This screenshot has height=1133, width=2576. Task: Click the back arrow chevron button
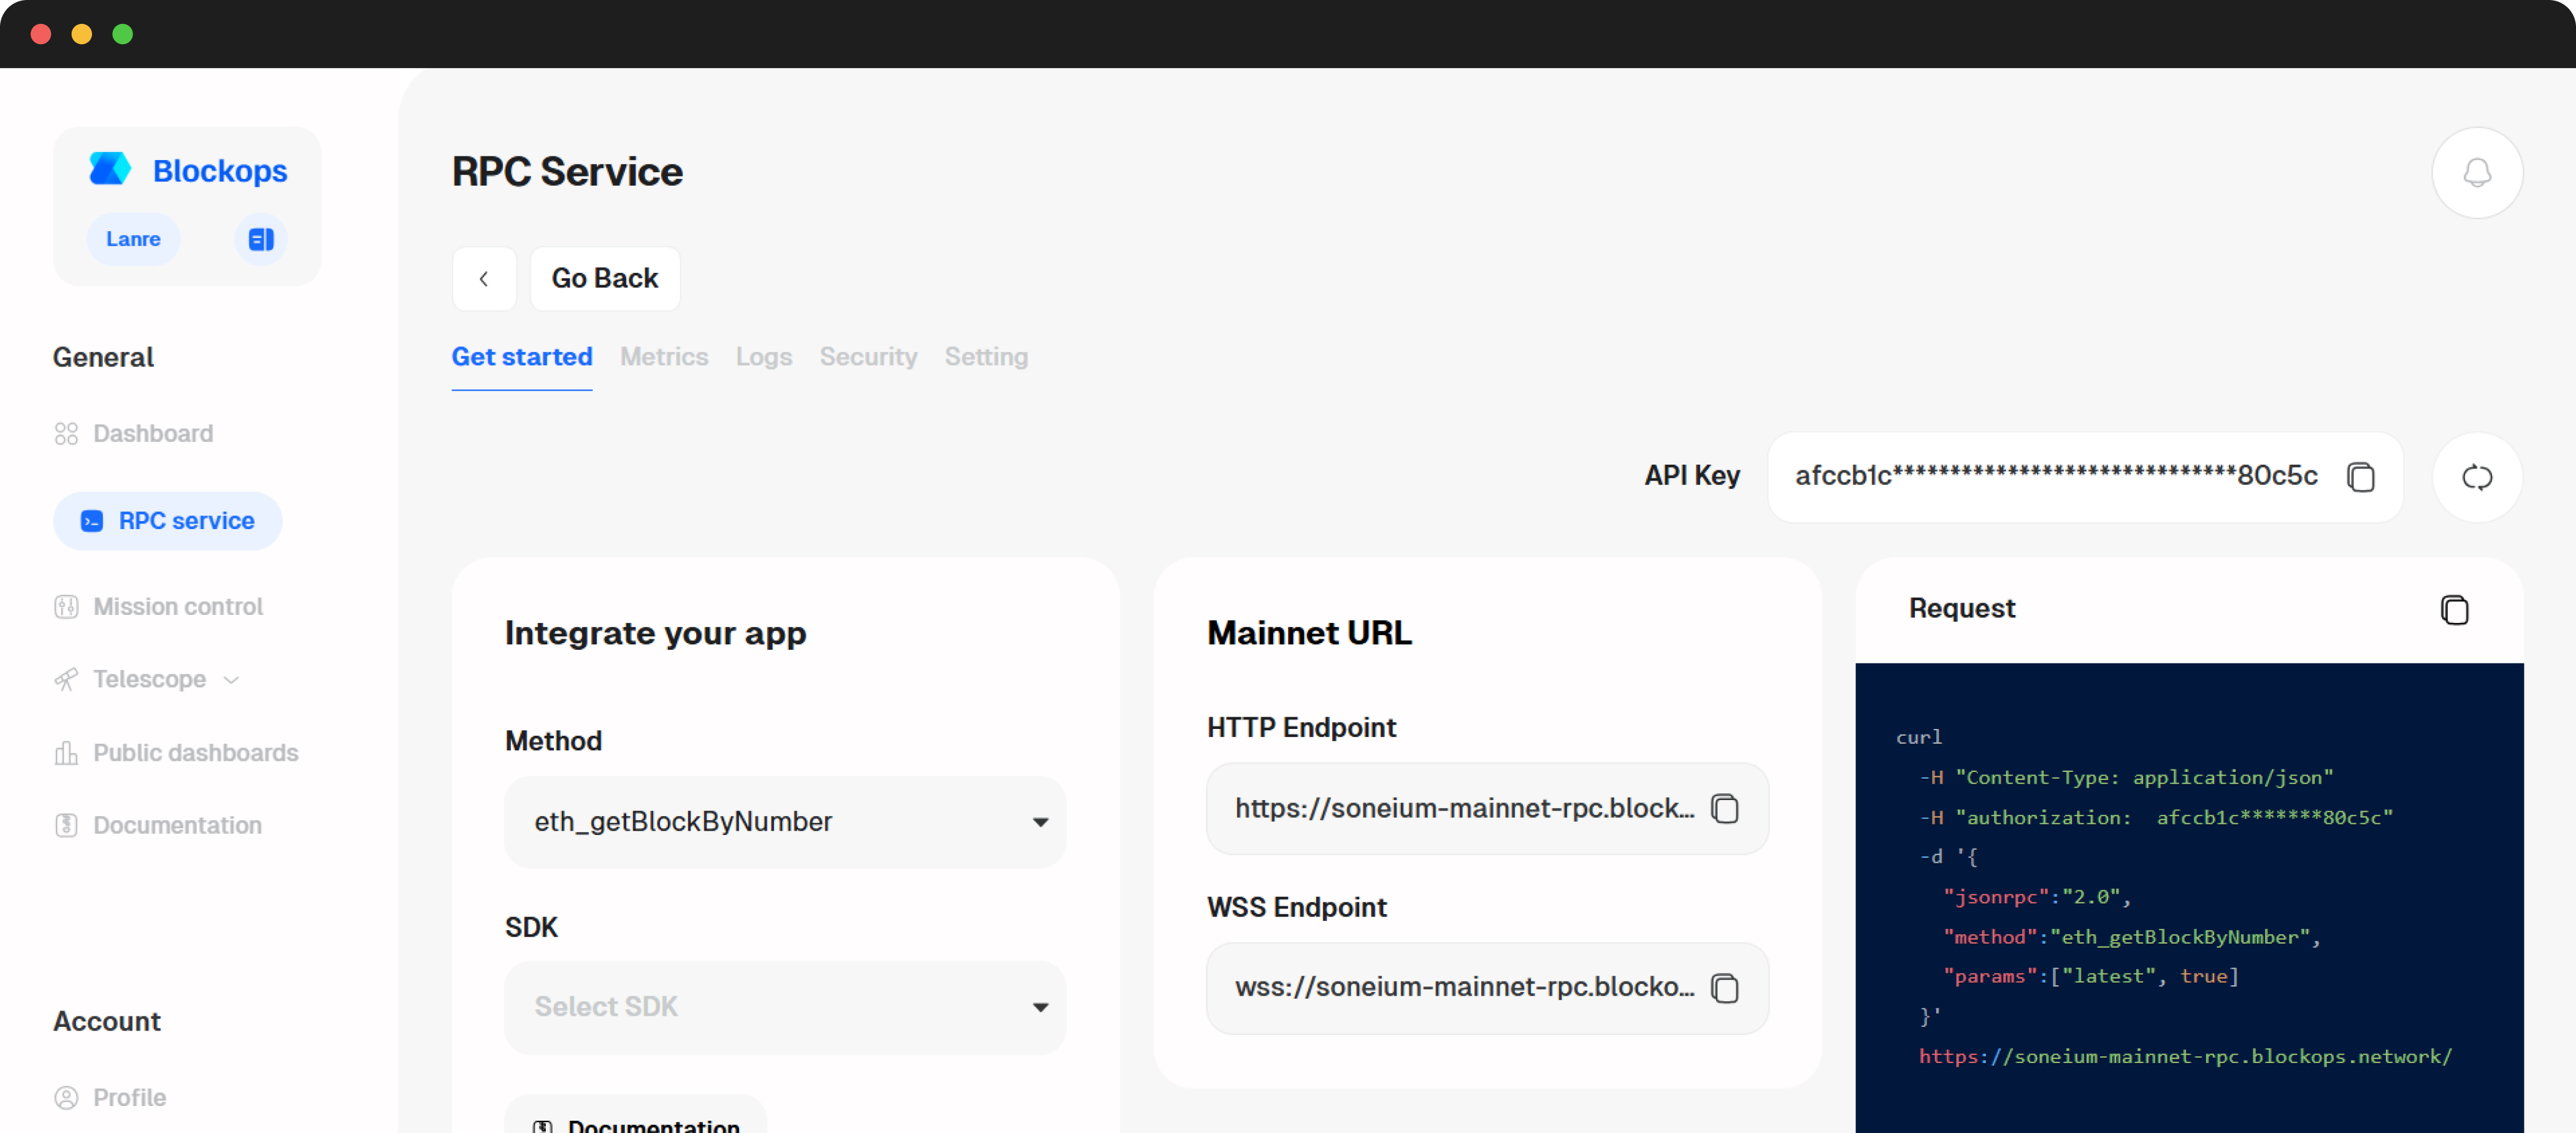click(x=484, y=279)
